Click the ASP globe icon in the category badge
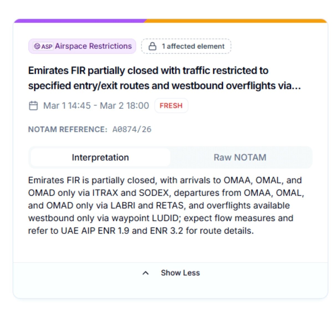This screenshot has width=334, height=314. click(x=38, y=46)
